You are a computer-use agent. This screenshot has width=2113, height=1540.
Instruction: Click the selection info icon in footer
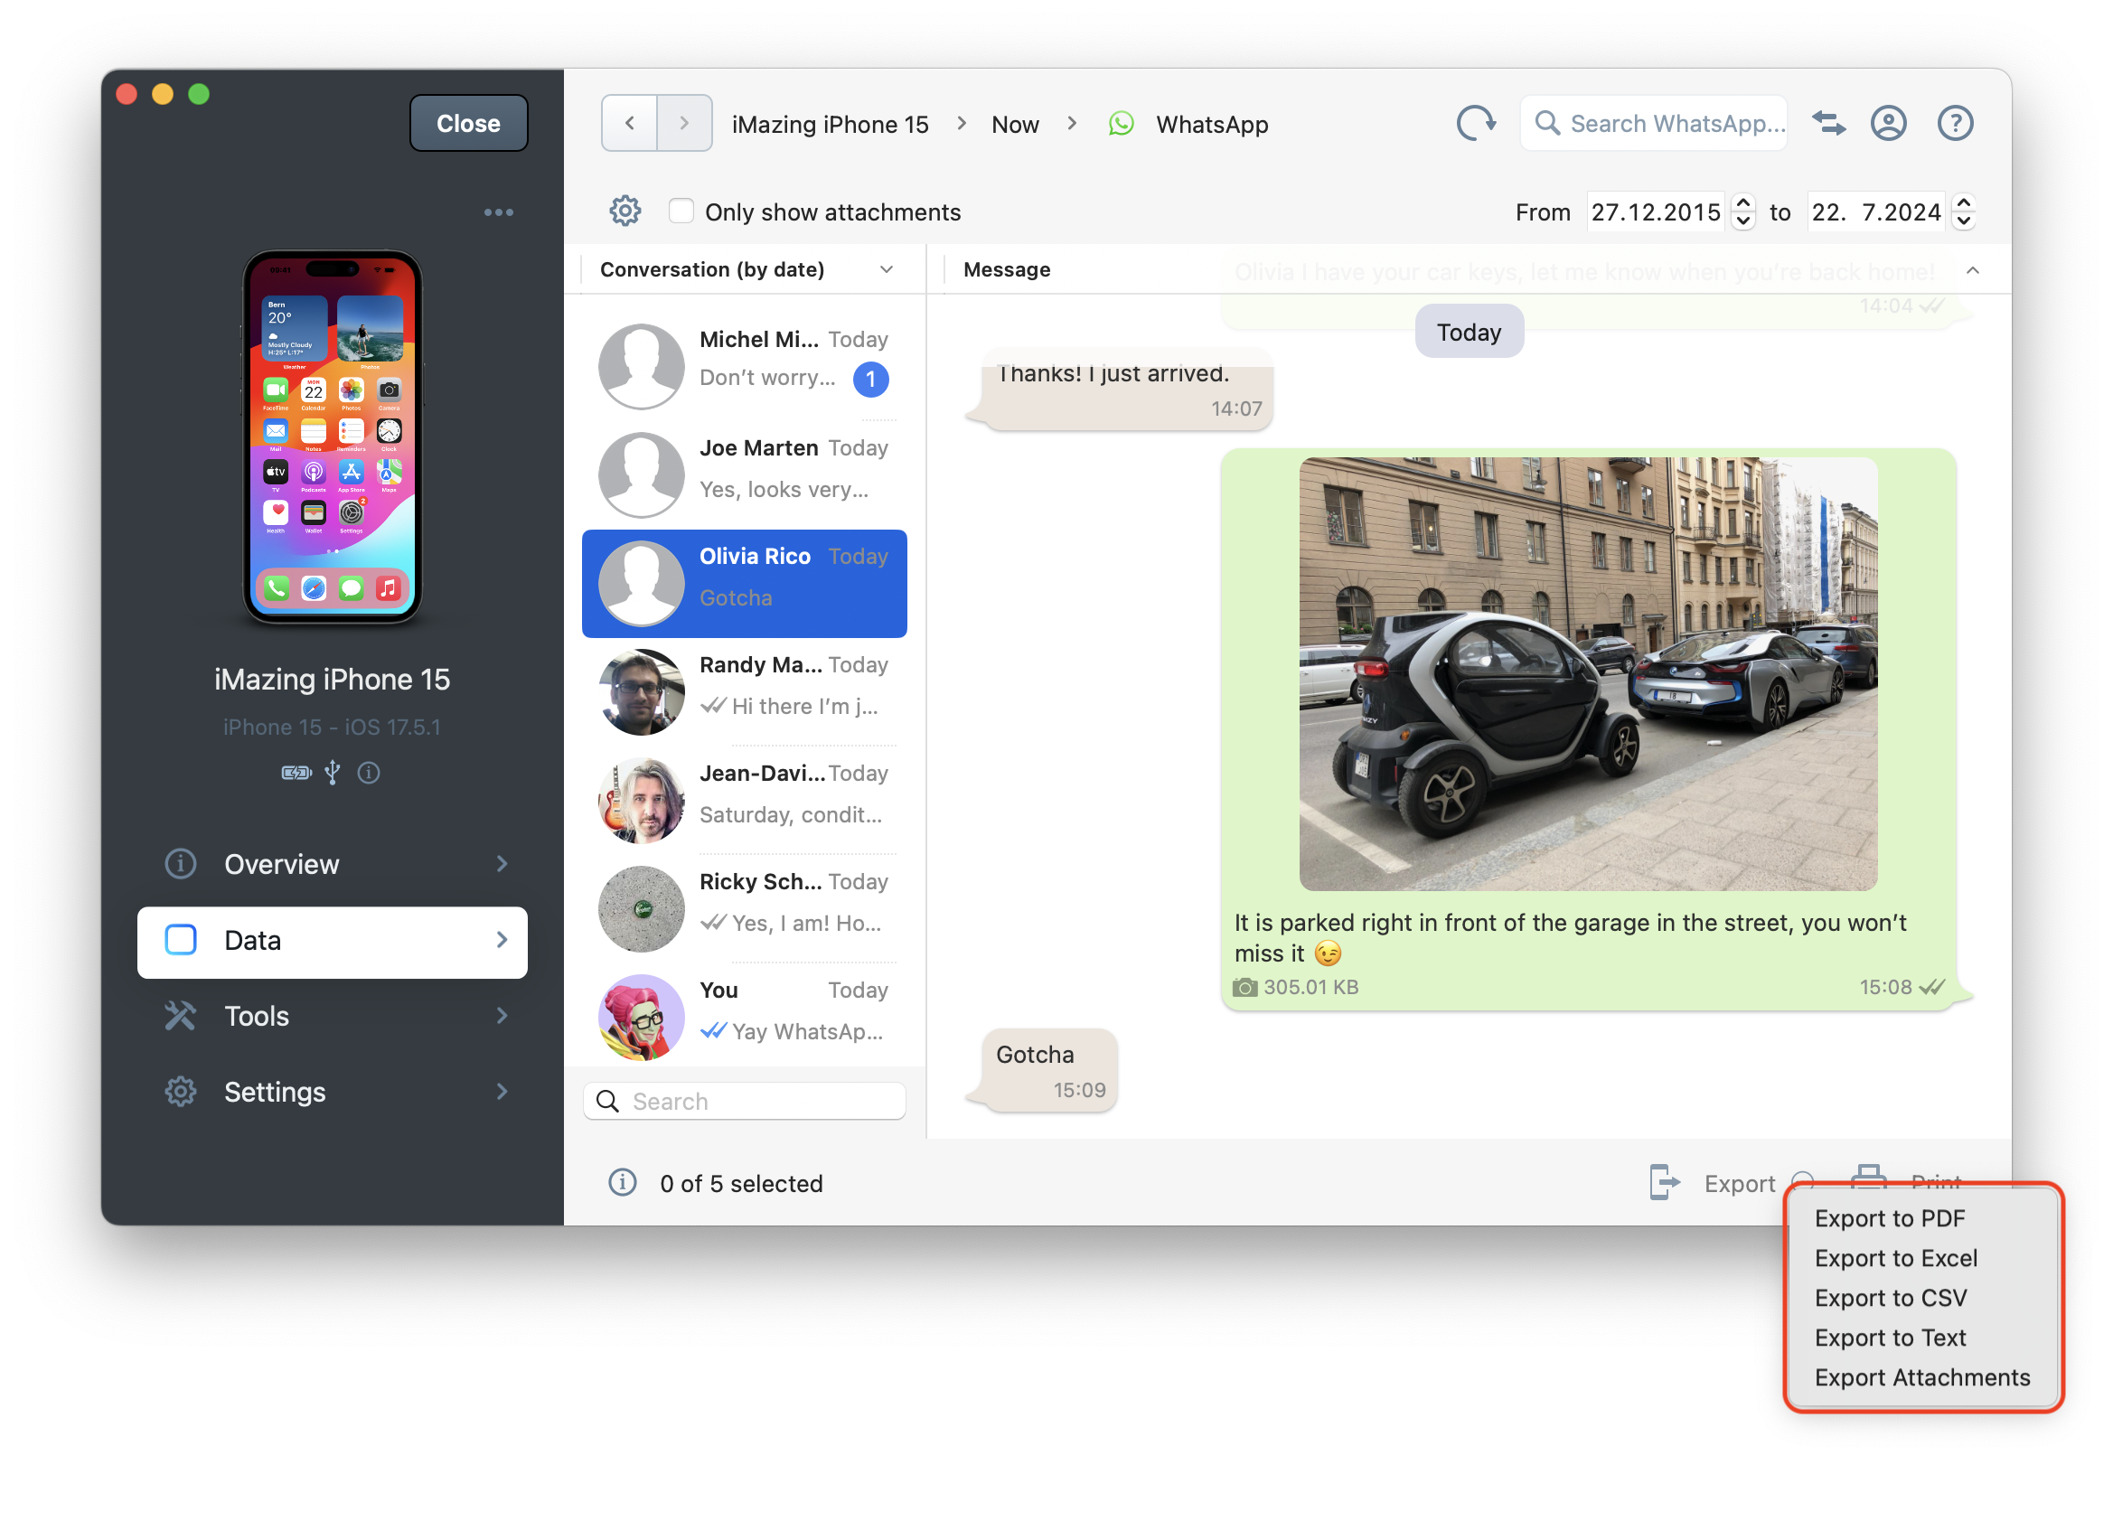tap(623, 1182)
